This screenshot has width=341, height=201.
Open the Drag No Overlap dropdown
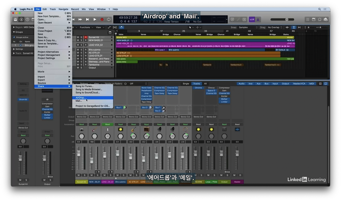(x=275, y=27)
